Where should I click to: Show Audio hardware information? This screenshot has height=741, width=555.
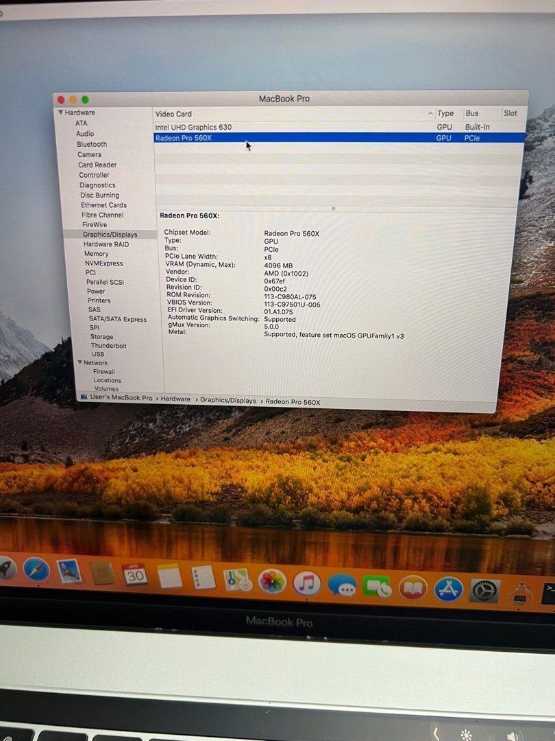click(x=85, y=134)
